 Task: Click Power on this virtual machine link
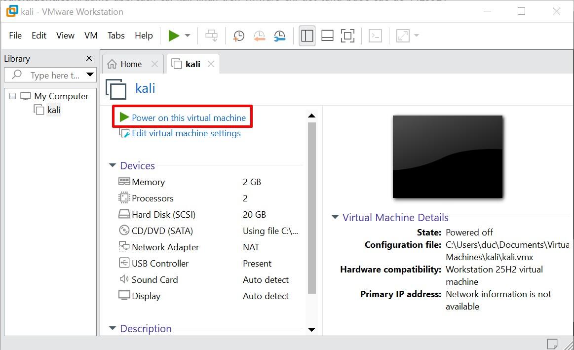189,117
